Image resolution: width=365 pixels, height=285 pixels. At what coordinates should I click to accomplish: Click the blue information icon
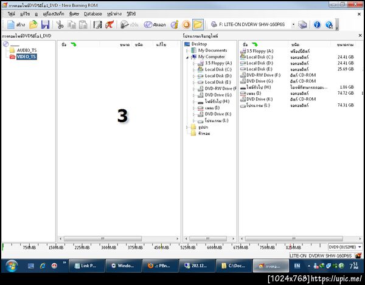coord(317,24)
